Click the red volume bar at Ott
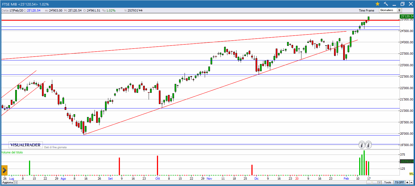The height and width of the screenshot is (186, 415). pyautogui.click(x=157, y=165)
